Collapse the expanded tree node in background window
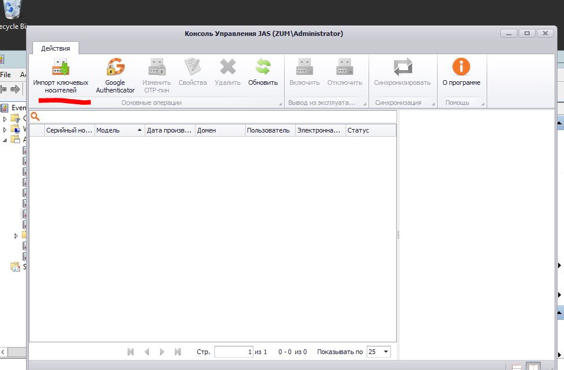This screenshot has width=564, height=370. [5, 140]
